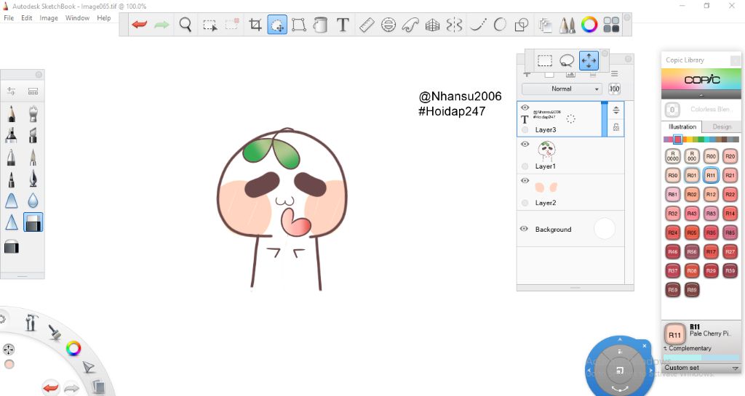Click the large R11 Pale Cherry swatch

(x=674, y=334)
